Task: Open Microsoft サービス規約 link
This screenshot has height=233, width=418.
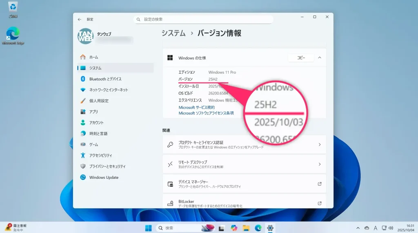Action: (196, 108)
